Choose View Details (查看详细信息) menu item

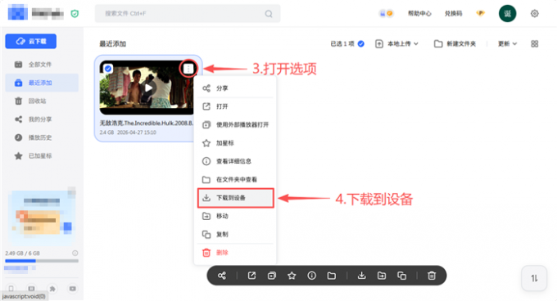[235, 161]
